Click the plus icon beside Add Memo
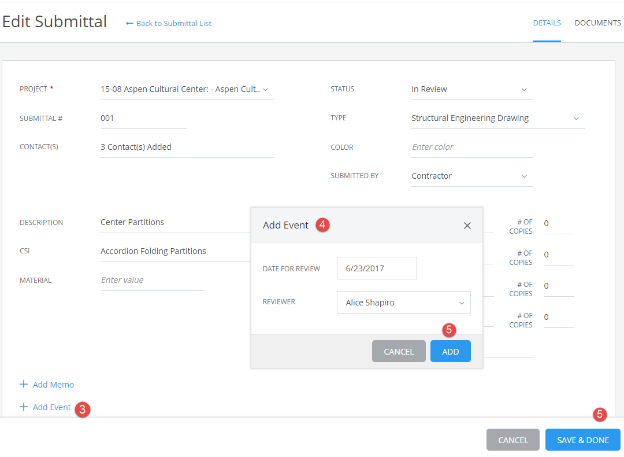Image resolution: width=624 pixels, height=457 pixels. tap(23, 384)
